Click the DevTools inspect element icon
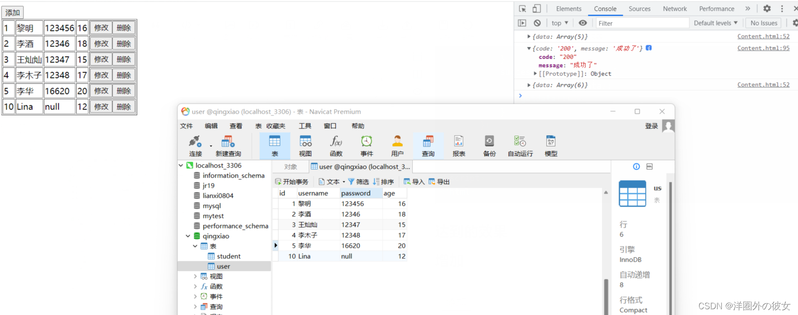Screen dimensions: 798x315 pyautogui.click(x=523, y=9)
